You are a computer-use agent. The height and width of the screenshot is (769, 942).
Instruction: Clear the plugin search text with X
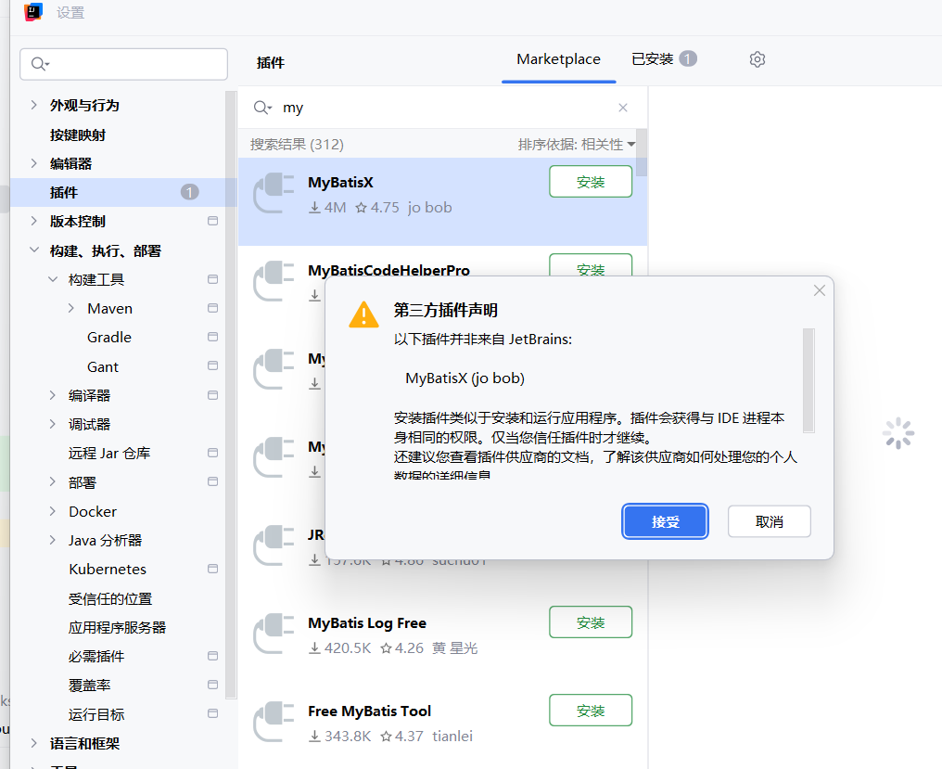click(623, 108)
